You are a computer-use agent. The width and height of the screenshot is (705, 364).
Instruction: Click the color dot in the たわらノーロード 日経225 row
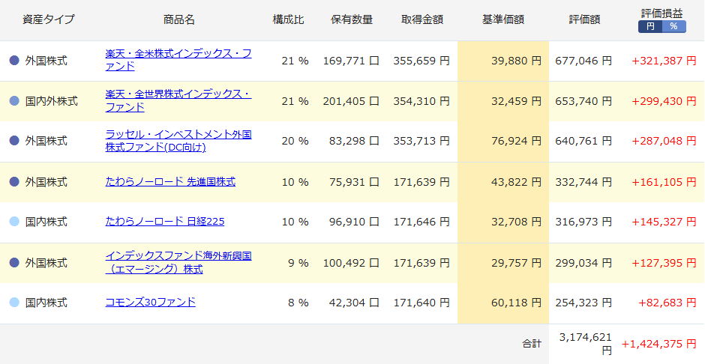coord(14,222)
